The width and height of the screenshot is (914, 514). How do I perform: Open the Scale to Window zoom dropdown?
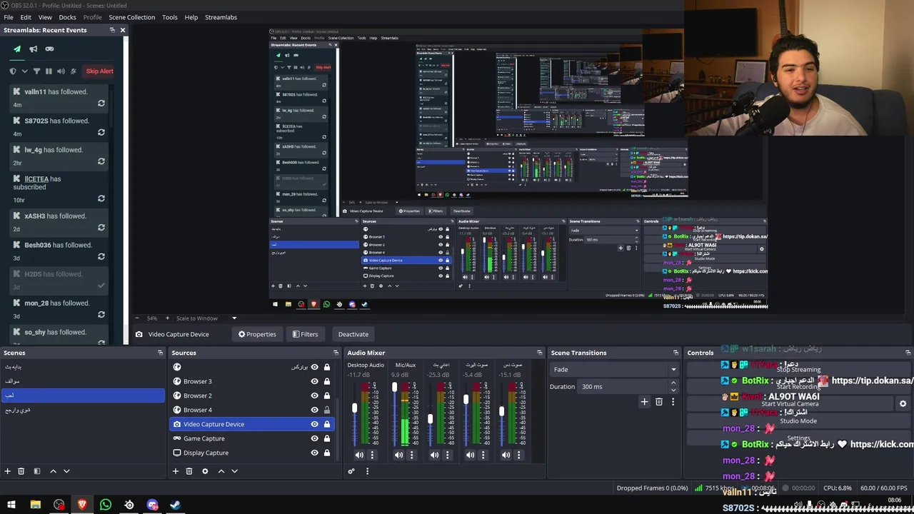[233, 318]
